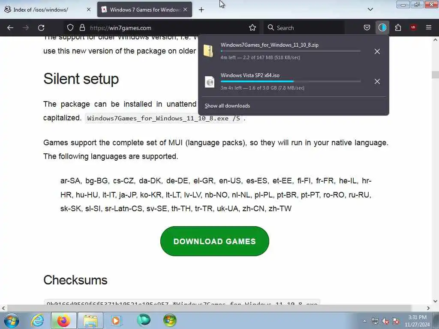Cancel the Windows7Games zip download

pyautogui.click(x=377, y=51)
